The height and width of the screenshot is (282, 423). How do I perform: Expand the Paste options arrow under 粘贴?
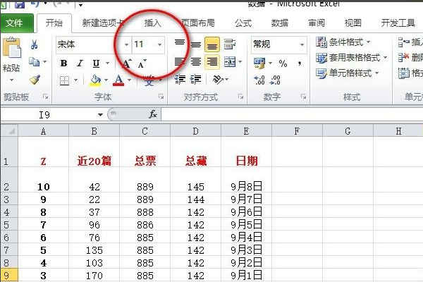click(11, 80)
